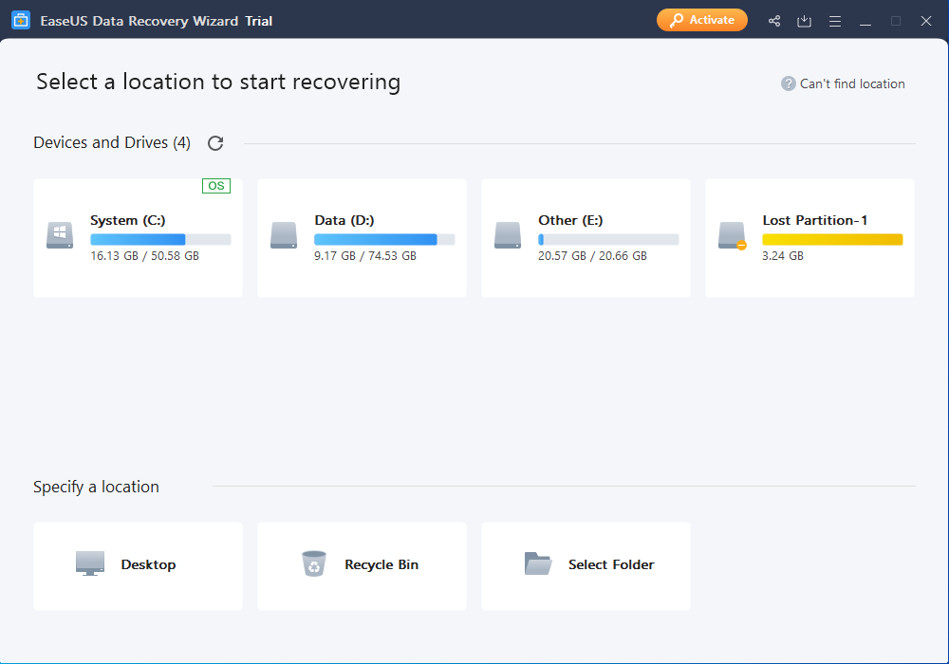949x664 pixels.
Task: Open the Can't find location link
Action: point(851,83)
